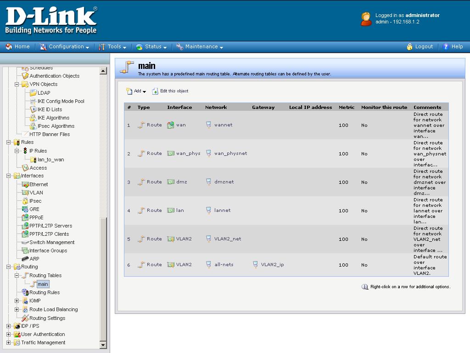470x353 pixels.
Task: Click the wan interface icon in row 1
Action: [x=171, y=125]
